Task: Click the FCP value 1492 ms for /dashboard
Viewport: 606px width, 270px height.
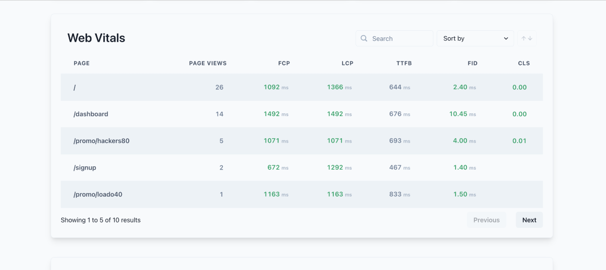Action: coord(276,114)
